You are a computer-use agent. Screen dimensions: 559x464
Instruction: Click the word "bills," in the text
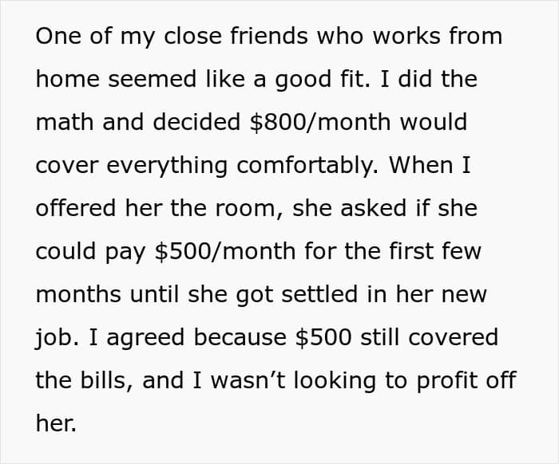pyautogui.click(x=107, y=381)
